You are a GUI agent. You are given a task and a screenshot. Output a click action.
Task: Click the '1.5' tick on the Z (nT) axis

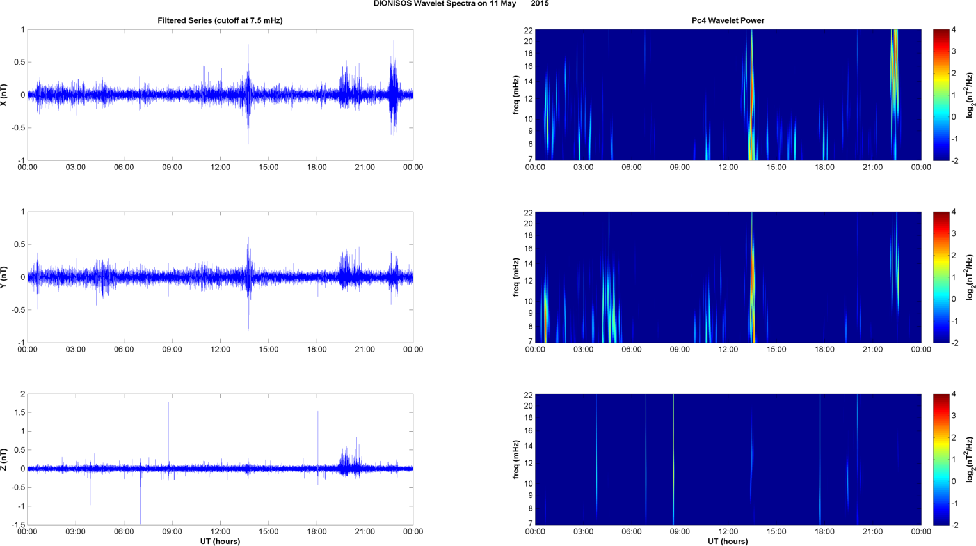point(19,413)
